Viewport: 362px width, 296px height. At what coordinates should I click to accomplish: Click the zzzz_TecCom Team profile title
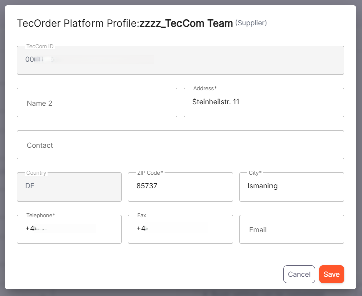186,23
